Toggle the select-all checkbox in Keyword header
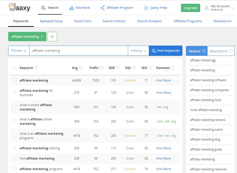The image size is (237, 173). coord(14,68)
